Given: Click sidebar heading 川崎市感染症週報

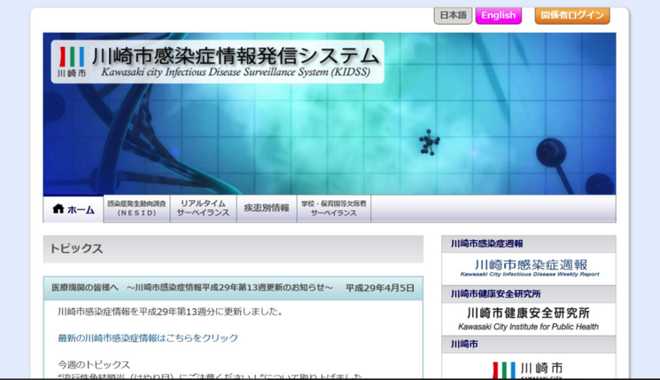Looking at the screenshot, I should coord(529,244).
